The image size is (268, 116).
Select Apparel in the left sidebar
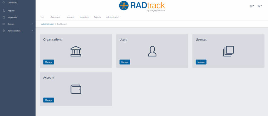tap(11, 11)
